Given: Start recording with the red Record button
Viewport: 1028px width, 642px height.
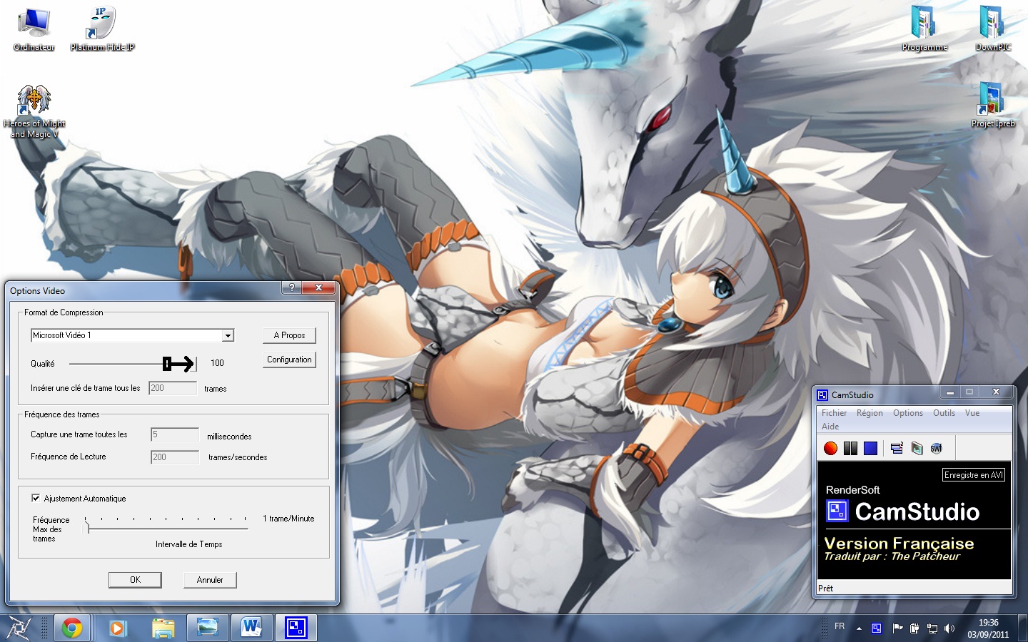Looking at the screenshot, I should coord(830,448).
